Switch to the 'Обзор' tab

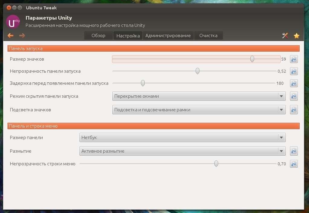[98, 36]
